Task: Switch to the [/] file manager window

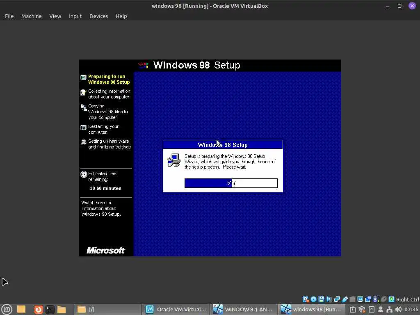Action: 107,309
